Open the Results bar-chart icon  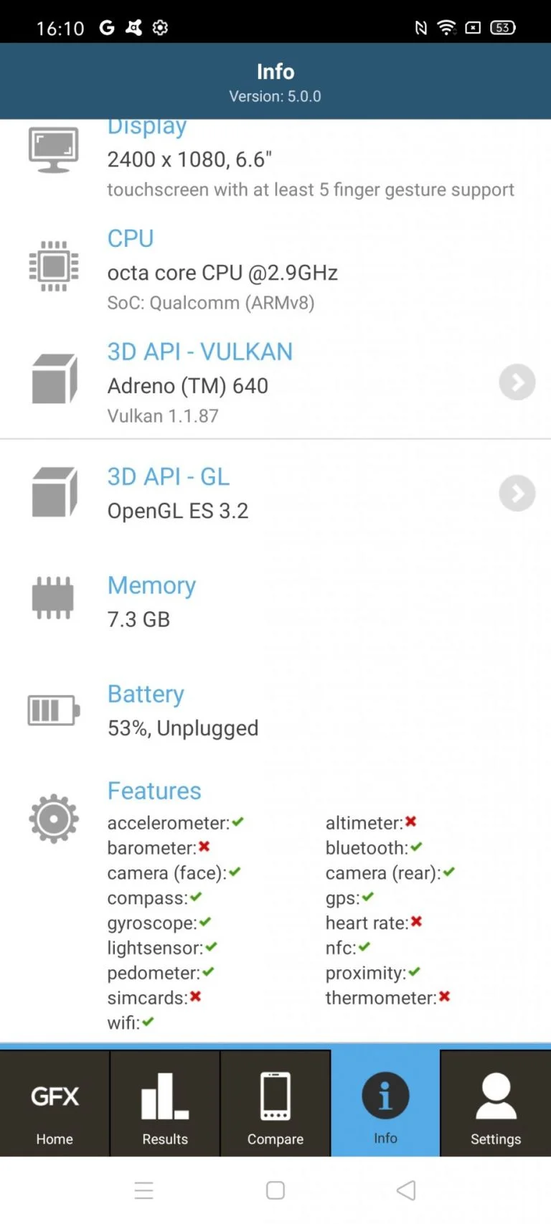point(164,1094)
